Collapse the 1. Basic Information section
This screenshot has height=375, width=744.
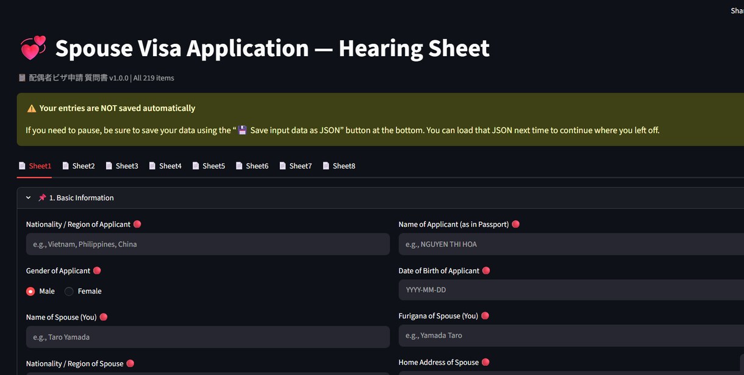(x=28, y=198)
